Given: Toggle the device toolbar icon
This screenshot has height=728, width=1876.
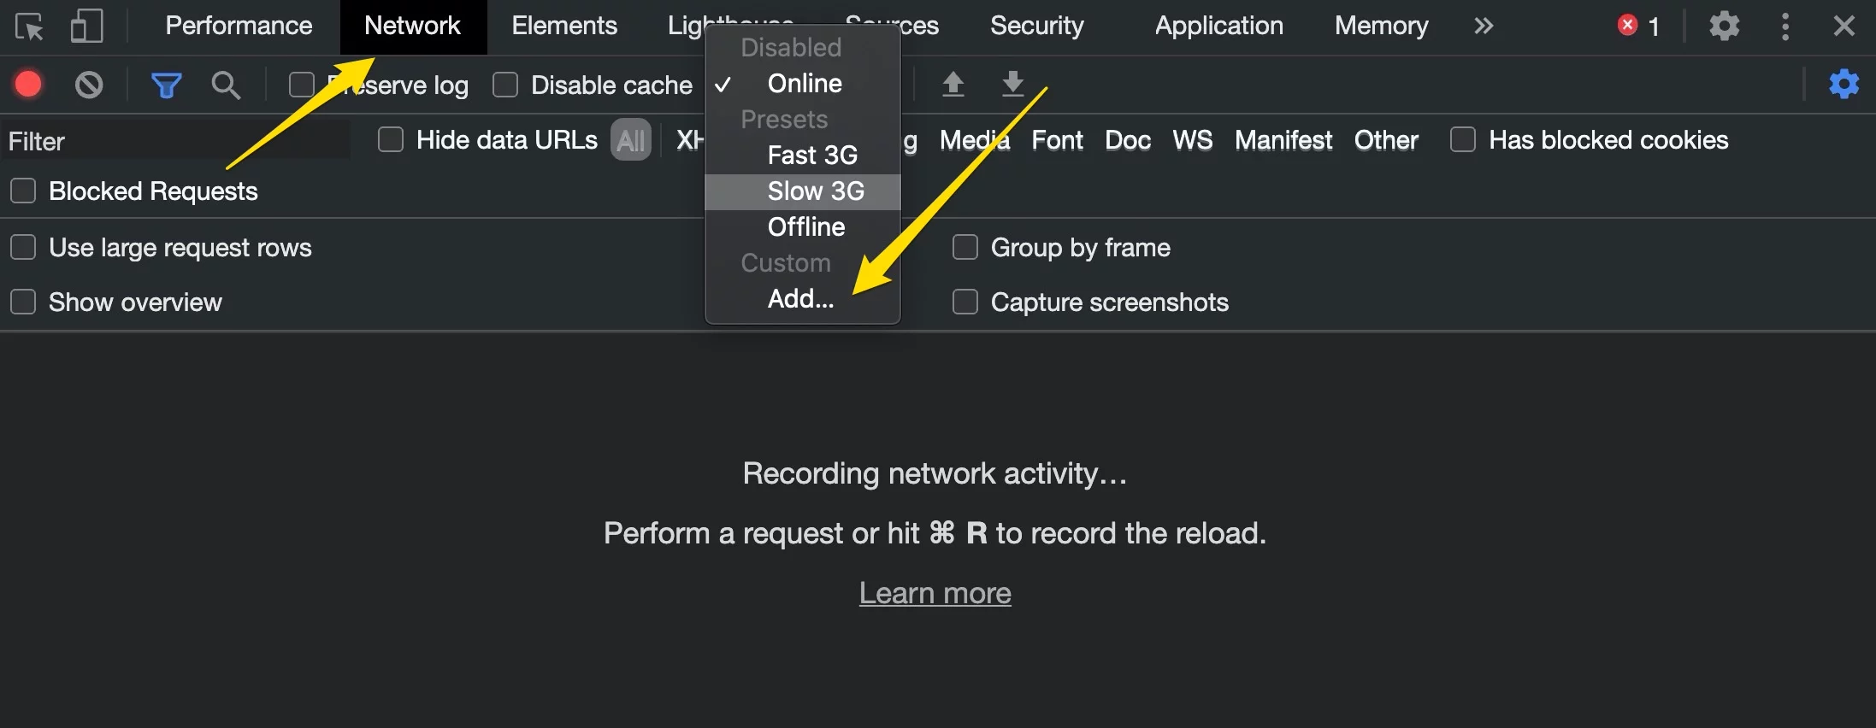Looking at the screenshot, I should click(86, 26).
